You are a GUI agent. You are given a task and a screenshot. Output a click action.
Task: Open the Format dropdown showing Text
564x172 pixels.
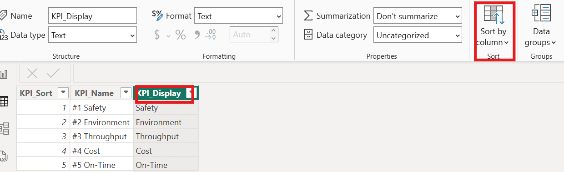(x=238, y=16)
